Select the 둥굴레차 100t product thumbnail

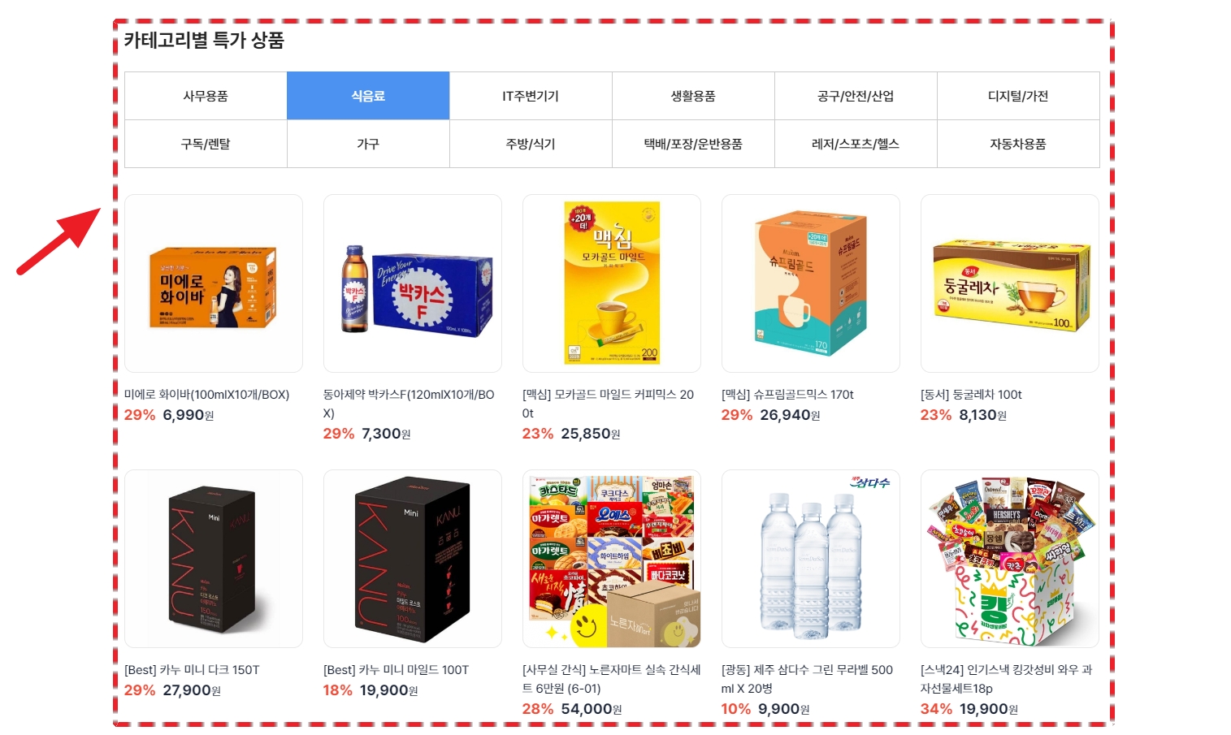click(x=1010, y=283)
